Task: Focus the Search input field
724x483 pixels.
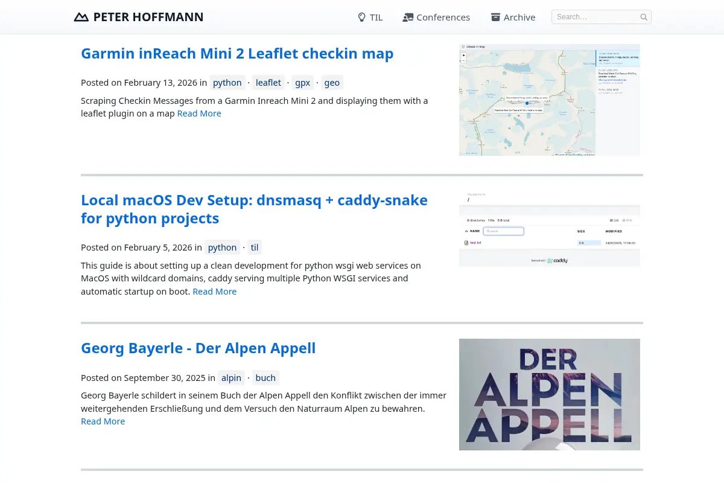Action: [x=601, y=17]
